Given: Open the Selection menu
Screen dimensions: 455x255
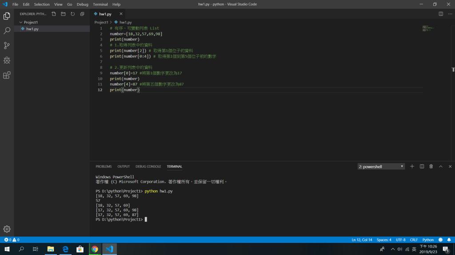Looking at the screenshot, I should pyautogui.click(x=42, y=4).
